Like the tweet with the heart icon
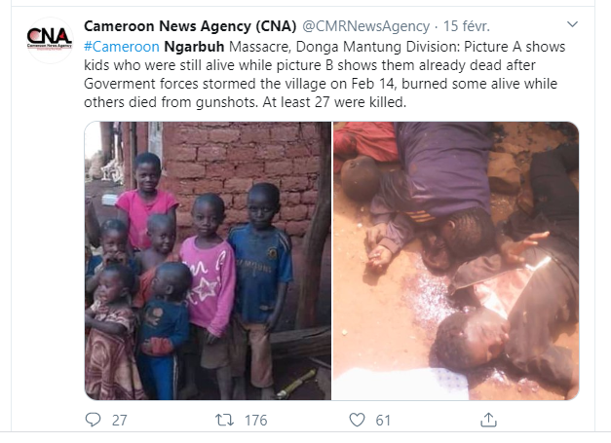This screenshot has height=443, width=611. (x=357, y=420)
